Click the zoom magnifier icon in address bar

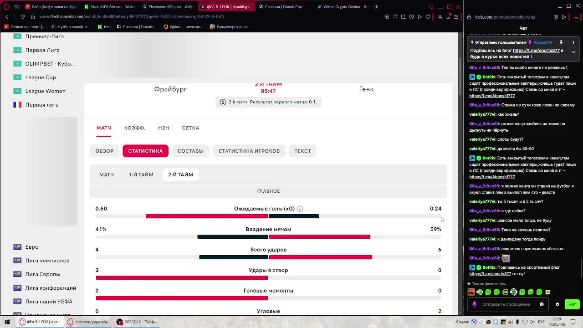(x=387, y=17)
